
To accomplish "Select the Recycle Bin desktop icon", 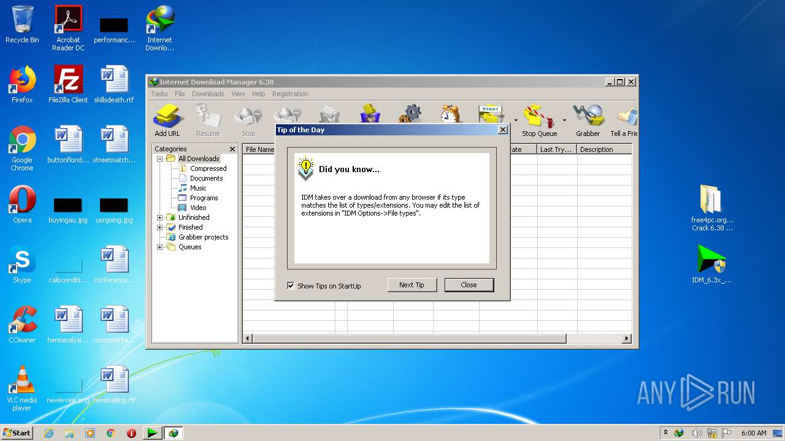I will coord(22,24).
